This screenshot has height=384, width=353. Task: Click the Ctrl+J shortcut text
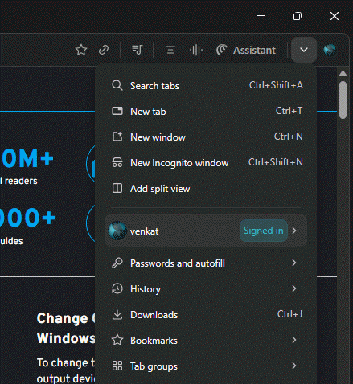(289, 314)
